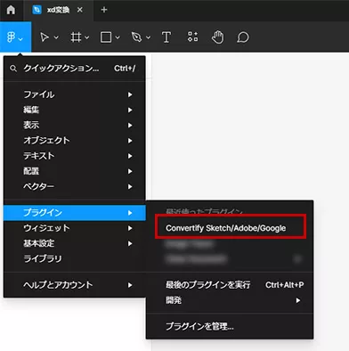Viewport: 349px width, 351px height.
Task: Click プラグインを管理... menu item
Action: 230,326
